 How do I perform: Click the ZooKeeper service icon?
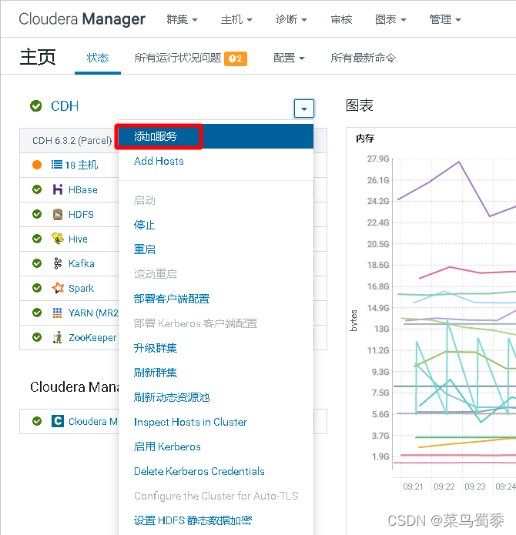(x=58, y=337)
